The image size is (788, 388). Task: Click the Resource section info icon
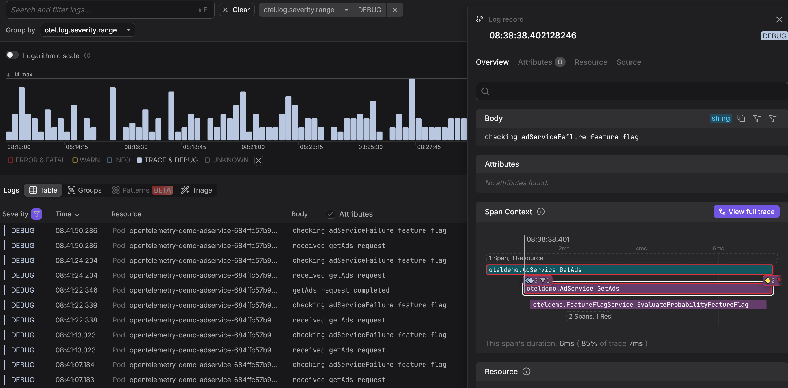[x=526, y=371]
